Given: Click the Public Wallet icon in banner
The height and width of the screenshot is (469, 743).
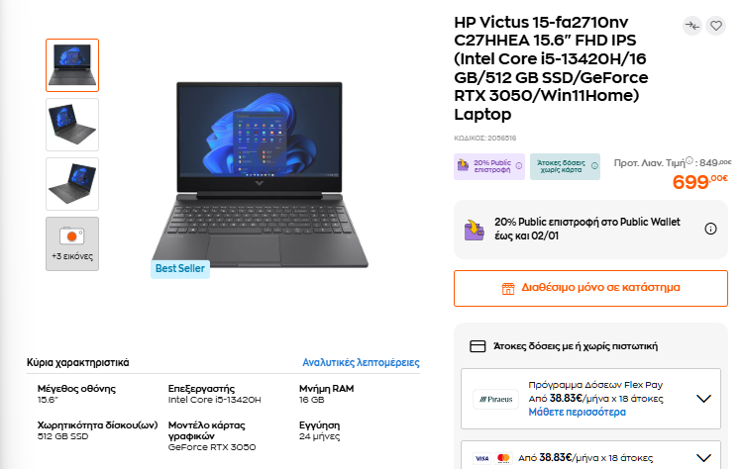Looking at the screenshot, I should 474,231.
